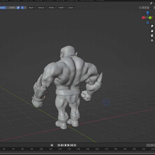Click the pan view hand icon

(x=152, y=31)
